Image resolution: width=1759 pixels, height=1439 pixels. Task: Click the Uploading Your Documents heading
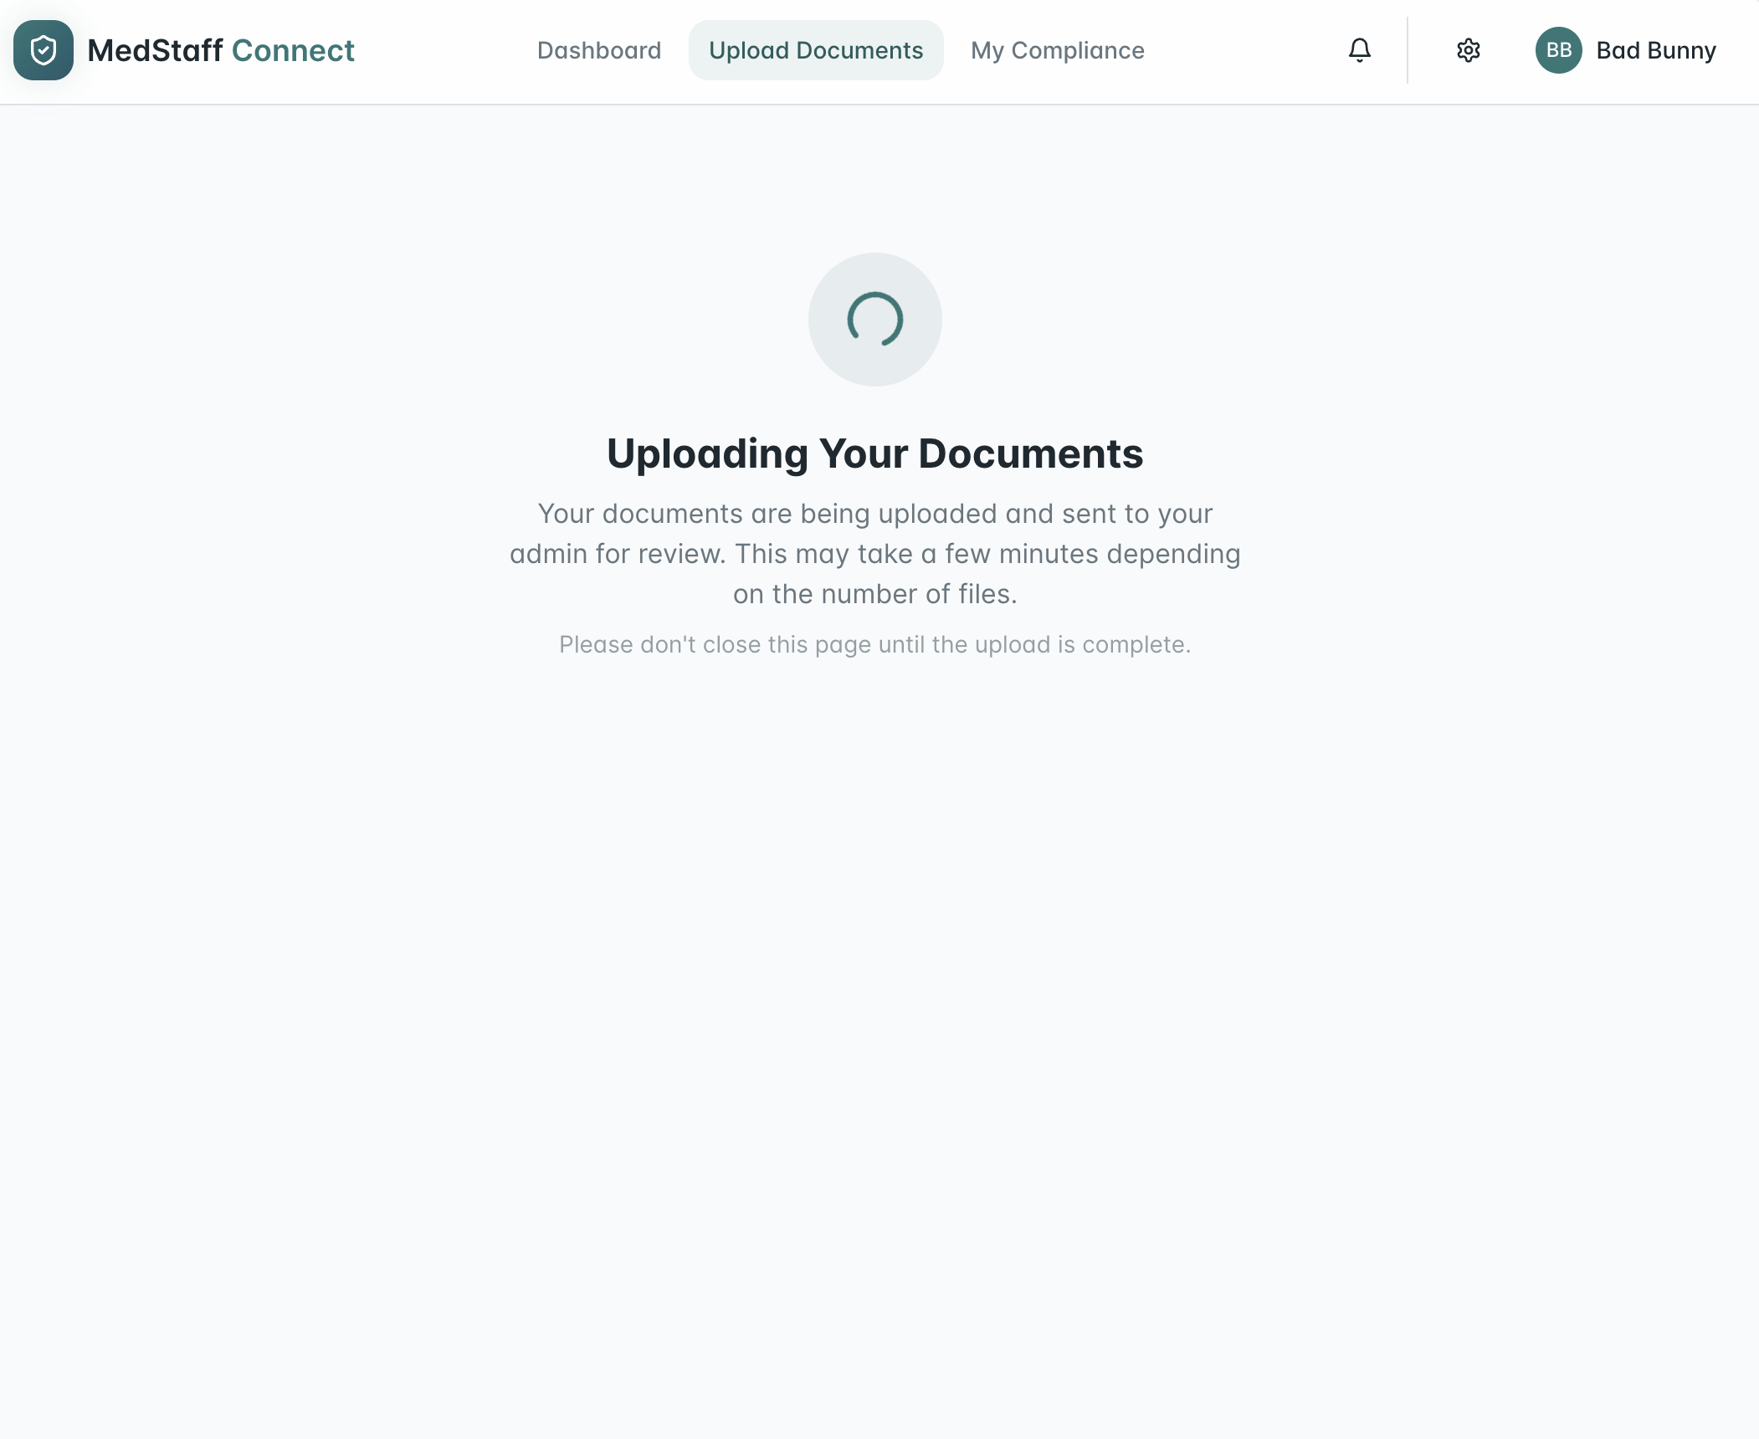[874, 453]
